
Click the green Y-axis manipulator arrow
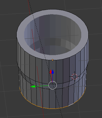click(33, 87)
